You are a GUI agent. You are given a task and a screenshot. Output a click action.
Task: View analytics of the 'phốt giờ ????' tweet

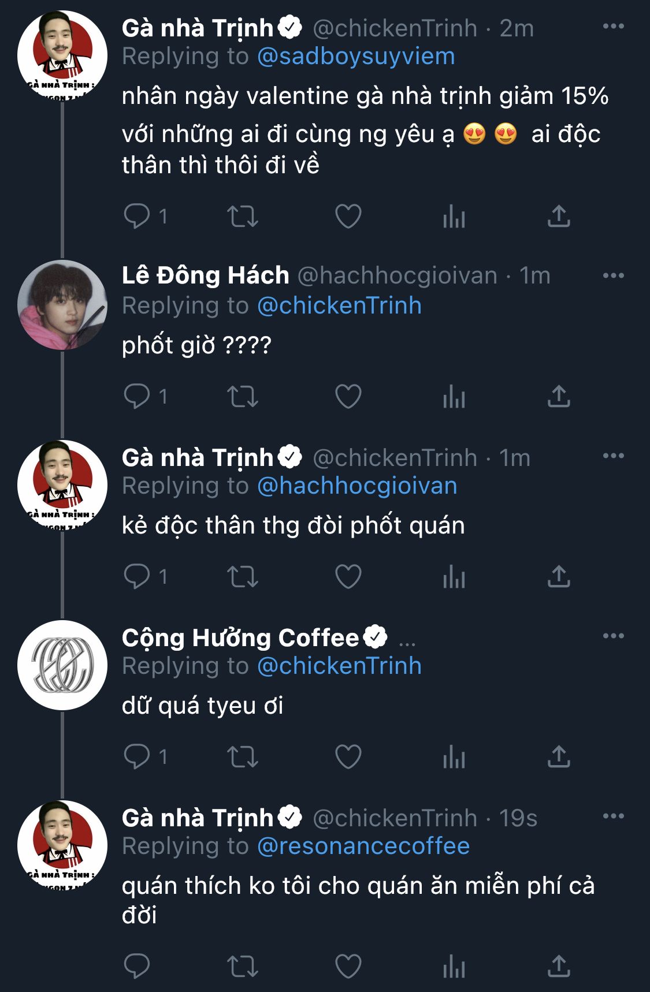tap(454, 397)
